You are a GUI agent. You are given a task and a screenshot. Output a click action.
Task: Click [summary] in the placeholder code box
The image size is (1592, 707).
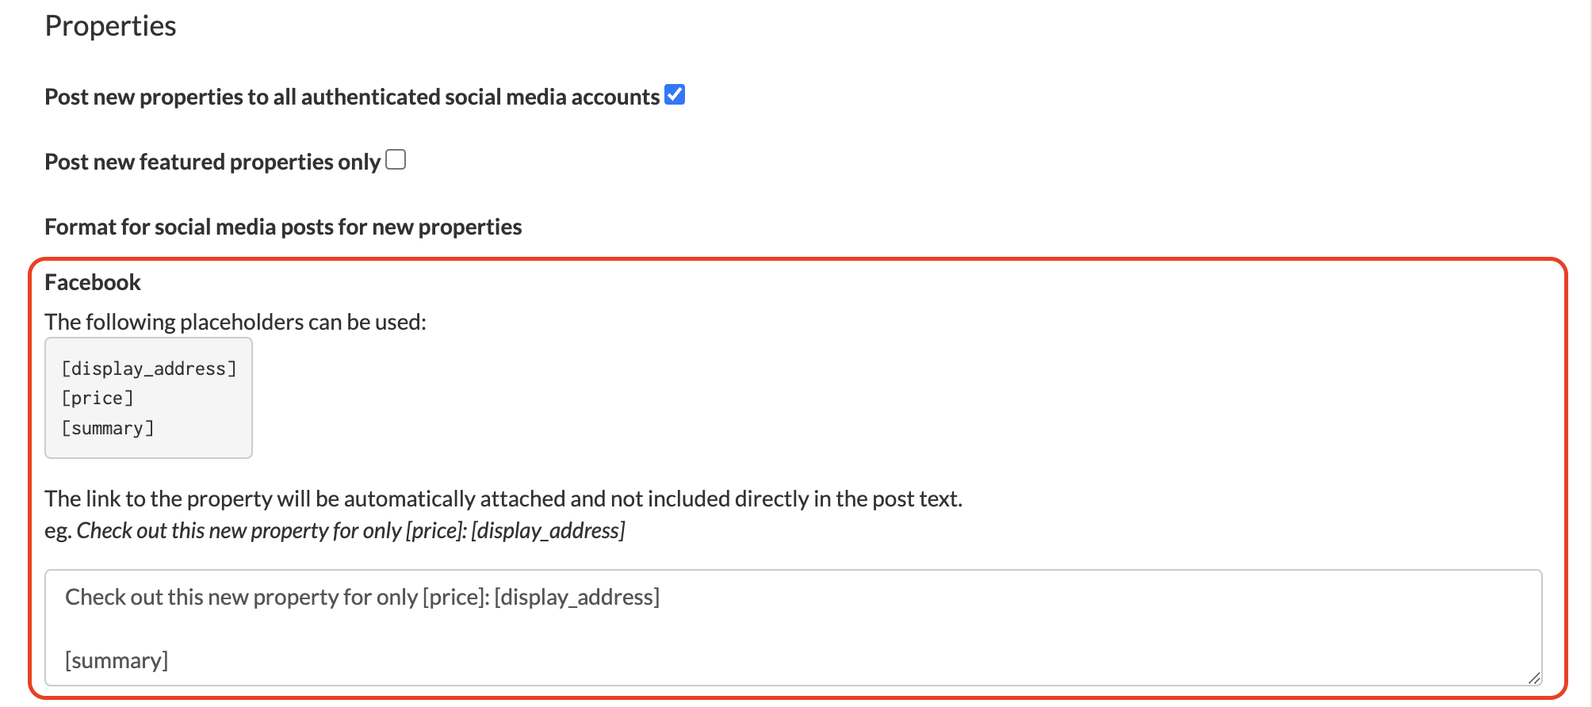108,428
